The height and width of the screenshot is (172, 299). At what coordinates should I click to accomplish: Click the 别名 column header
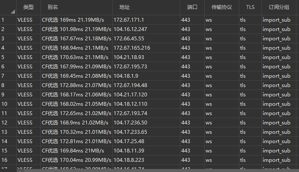(x=53, y=7)
